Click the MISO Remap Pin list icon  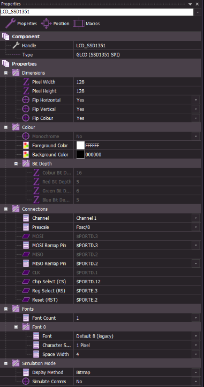(x=26, y=263)
